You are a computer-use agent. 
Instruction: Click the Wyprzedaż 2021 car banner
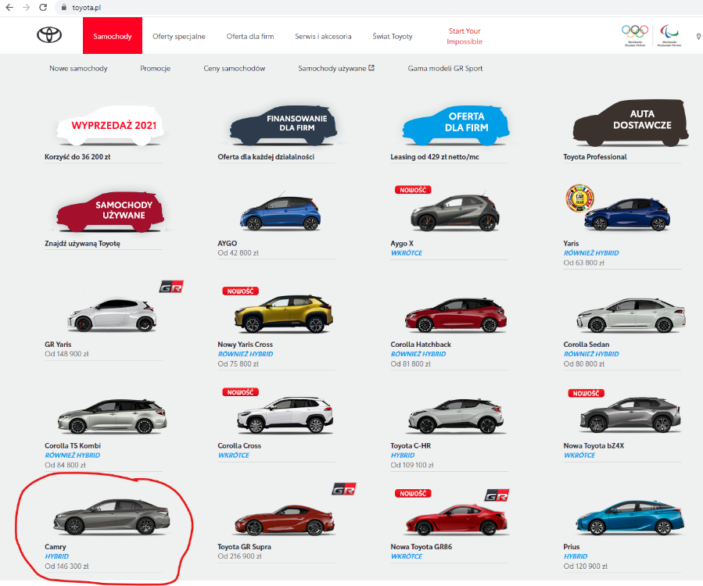click(x=110, y=126)
